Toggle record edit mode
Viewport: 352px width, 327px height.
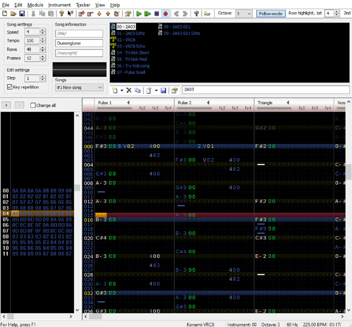(165, 13)
